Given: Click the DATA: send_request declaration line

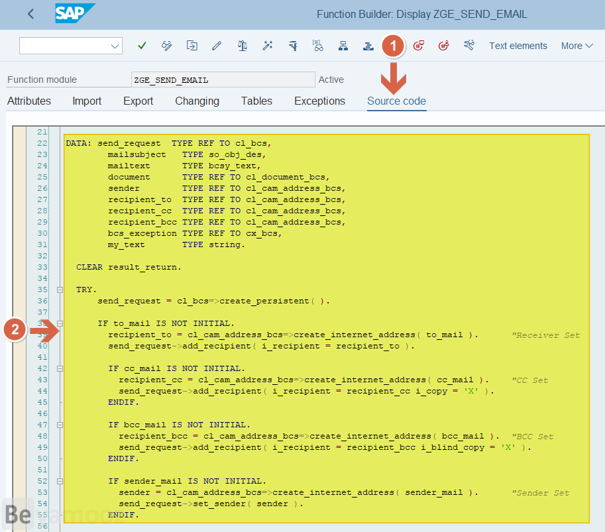Looking at the screenshot, I should (168, 143).
